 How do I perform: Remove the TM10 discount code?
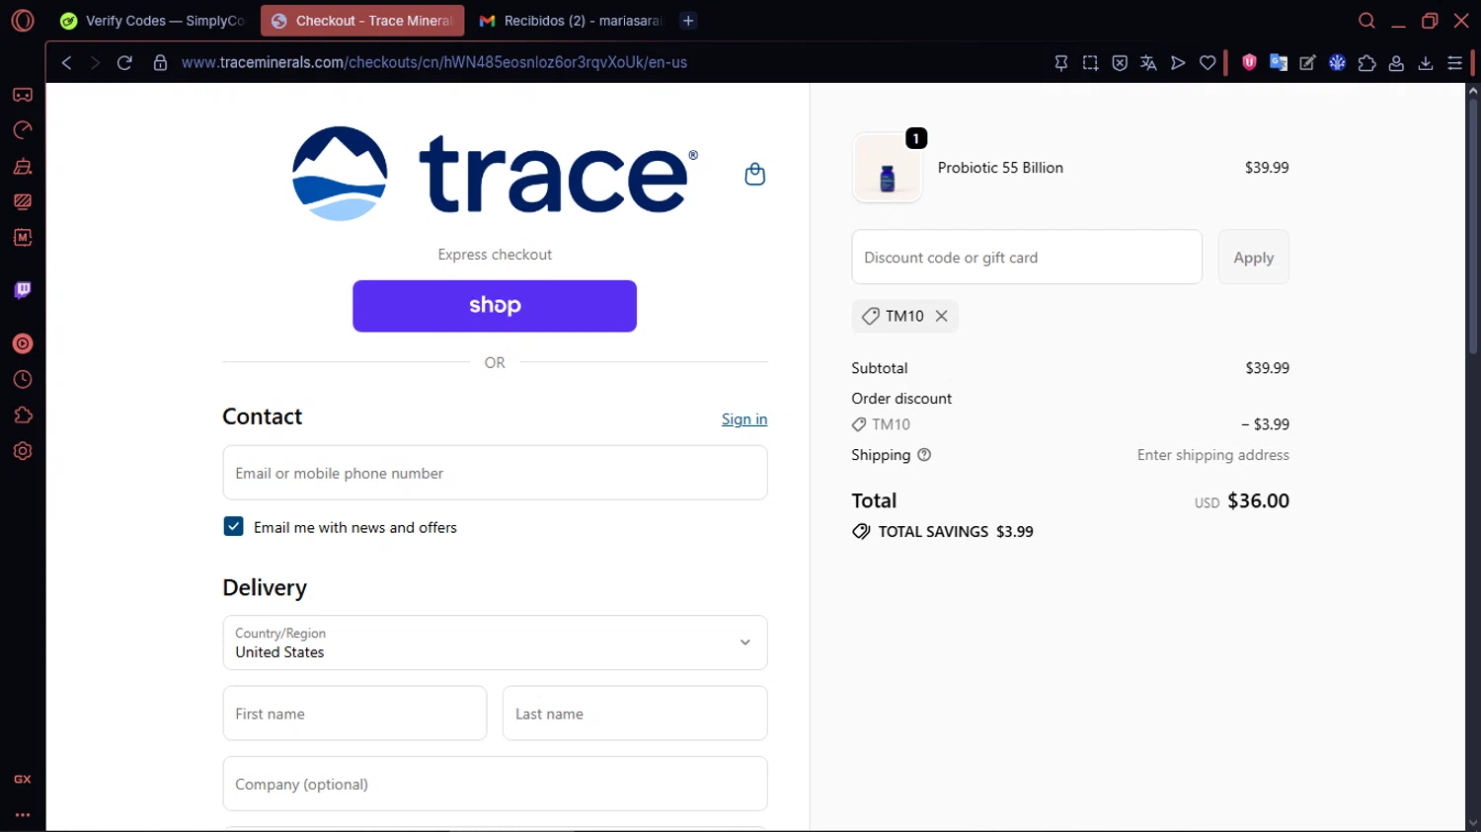(x=942, y=316)
